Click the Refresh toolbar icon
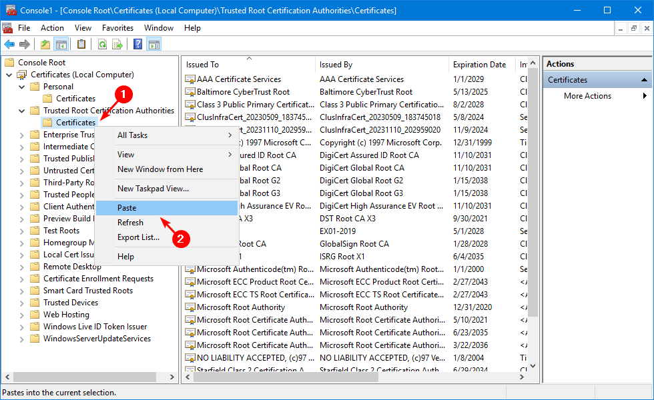This screenshot has height=400, width=654. click(102, 45)
